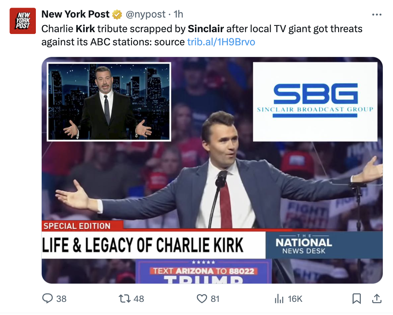Screen dimensions: 393x315
Task: Open the tweet's more options menu
Action: (377, 15)
